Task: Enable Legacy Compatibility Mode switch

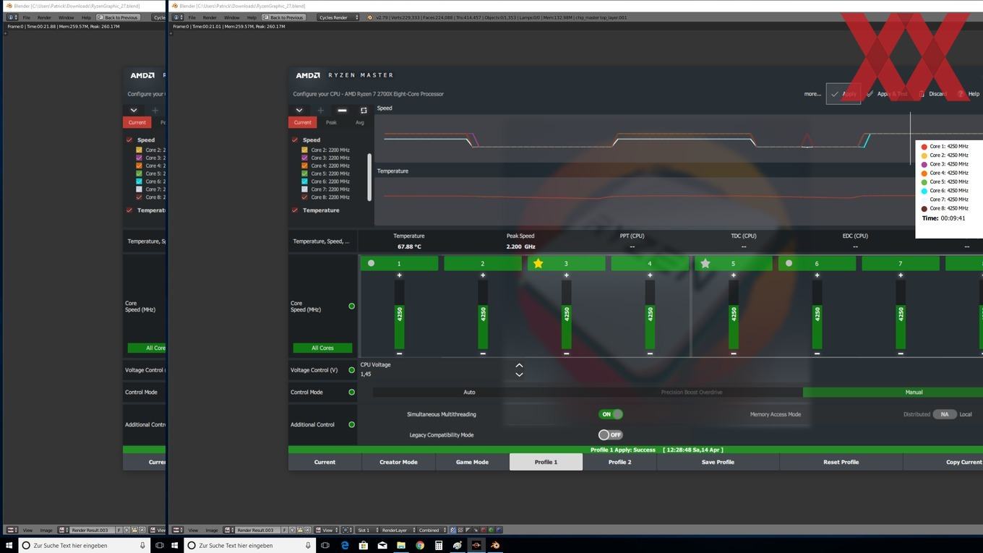Action: (610, 435)
